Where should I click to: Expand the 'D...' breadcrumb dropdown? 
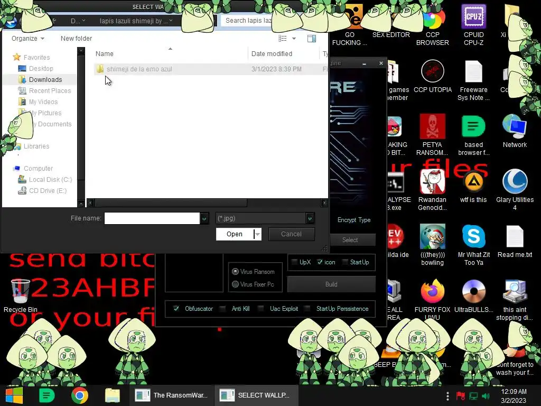click(84, 21)
